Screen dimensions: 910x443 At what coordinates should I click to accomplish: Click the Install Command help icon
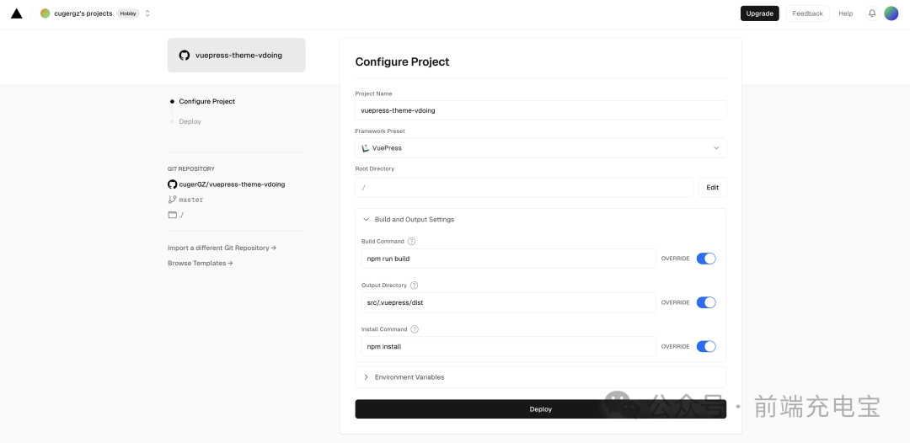click(415, 329)
